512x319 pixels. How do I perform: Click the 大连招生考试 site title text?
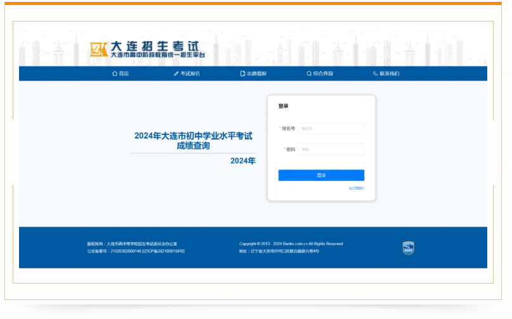[x=154, y=46]
